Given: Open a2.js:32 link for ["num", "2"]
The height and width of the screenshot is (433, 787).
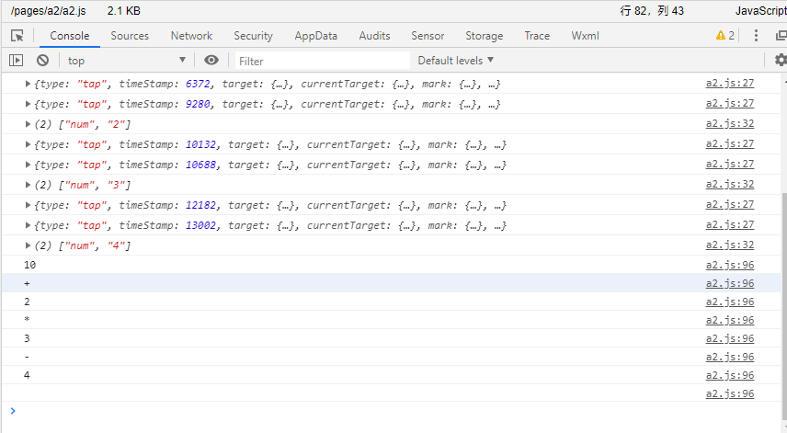Looking at the screenshot, I should point(730,123).
